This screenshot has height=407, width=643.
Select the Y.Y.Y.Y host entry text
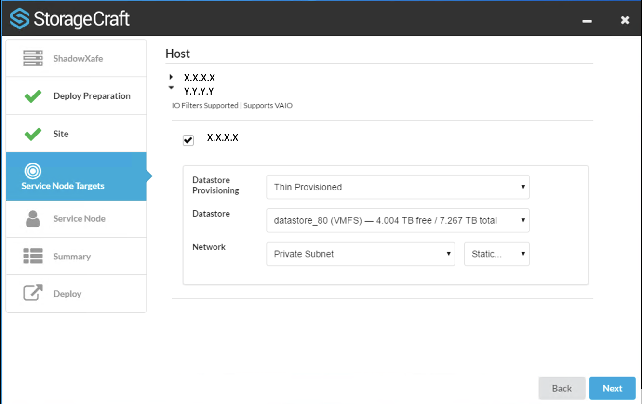click(199, 91)
